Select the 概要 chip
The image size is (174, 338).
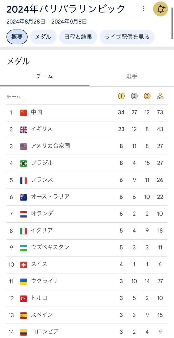click(17, 37)
